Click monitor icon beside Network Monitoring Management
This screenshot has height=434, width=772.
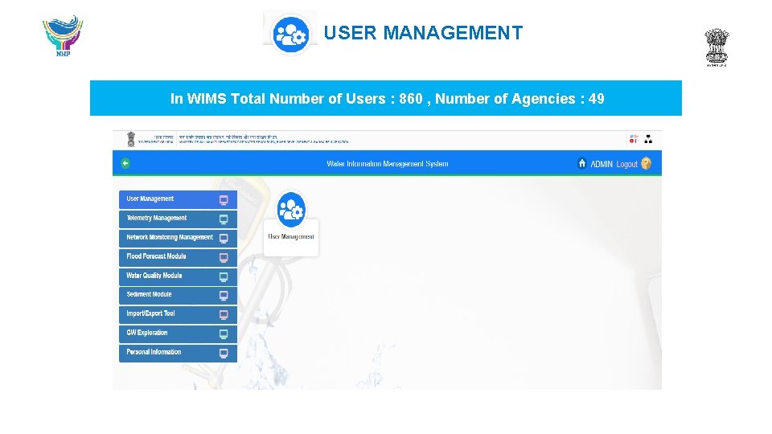point(224,238)
